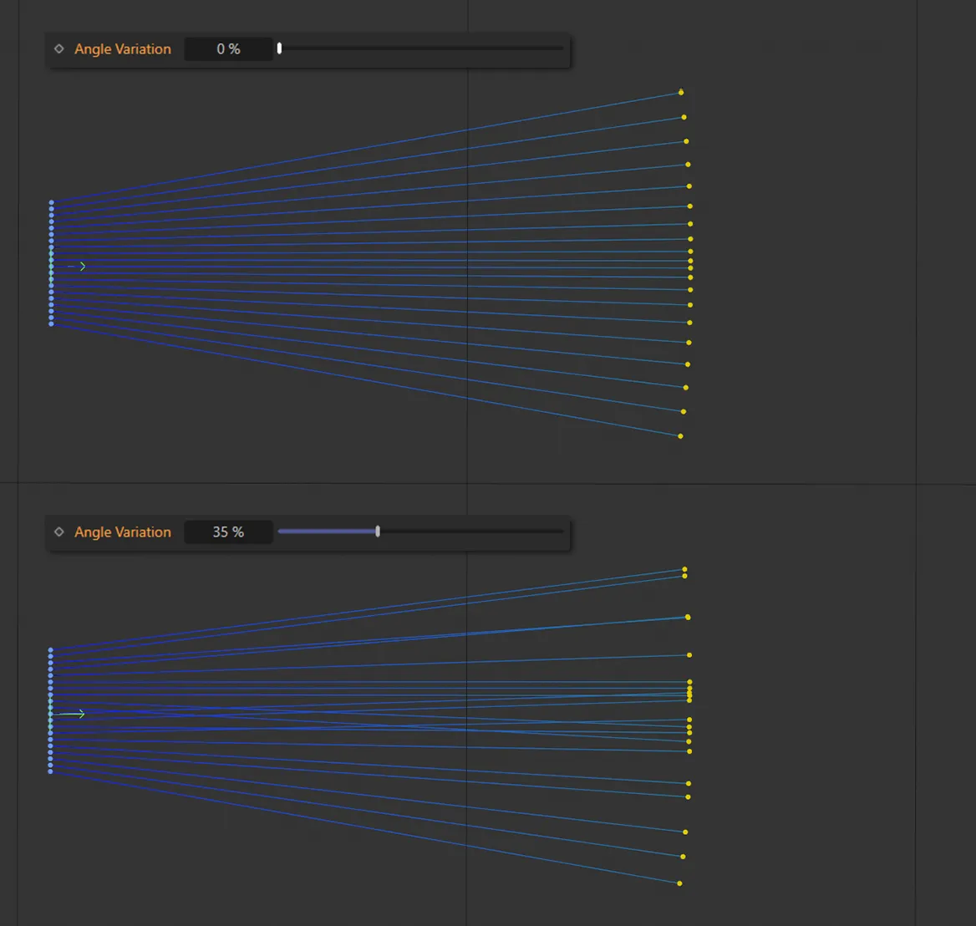The width and height of the screenshot is (976, 926).
Task: Select the green arrow emitter in top graph
Action: tap(78, 266)
